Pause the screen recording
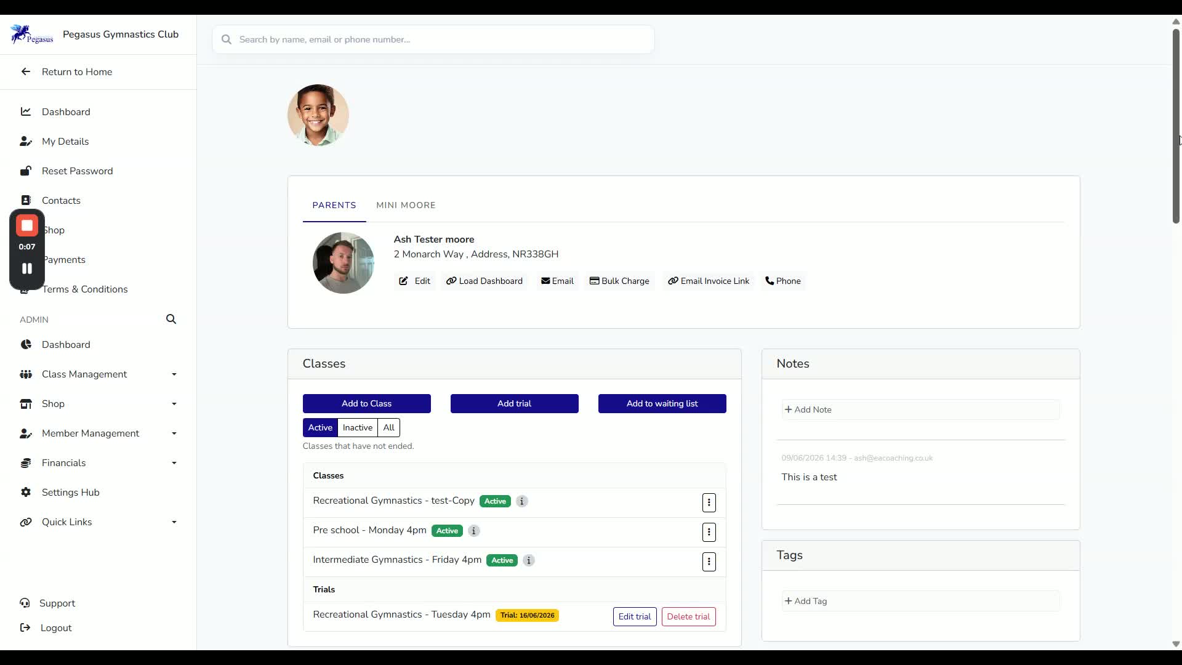The image size is (1182, 665). [x=27, y=268]
